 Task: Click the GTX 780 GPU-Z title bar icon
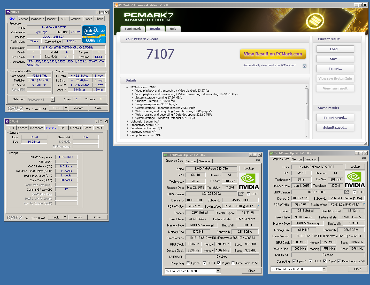point(166,155)
